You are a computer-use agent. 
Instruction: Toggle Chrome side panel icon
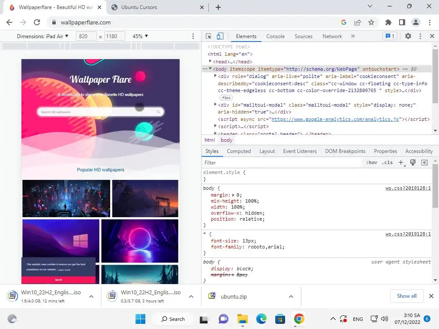pos(402,22)
